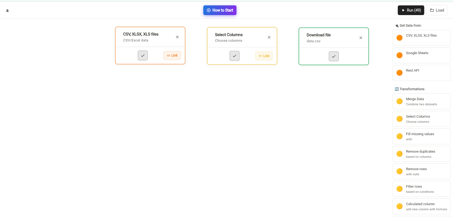Click Link on Select Columns node
Image resolution: width=453 pixels, height=217 pixels.
pyautogui.click(x=264, y=56)
